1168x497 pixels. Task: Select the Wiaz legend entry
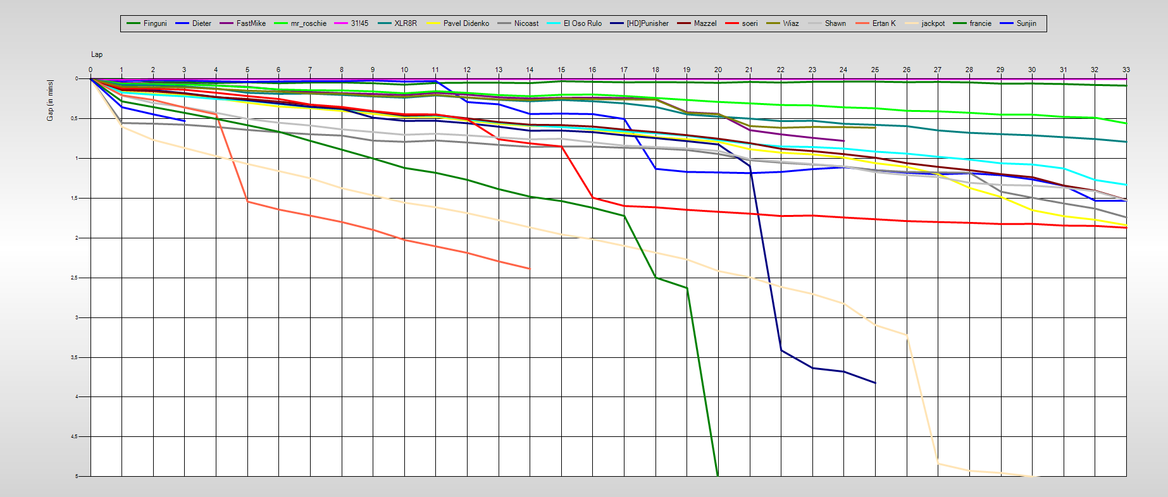pos(790,23)
